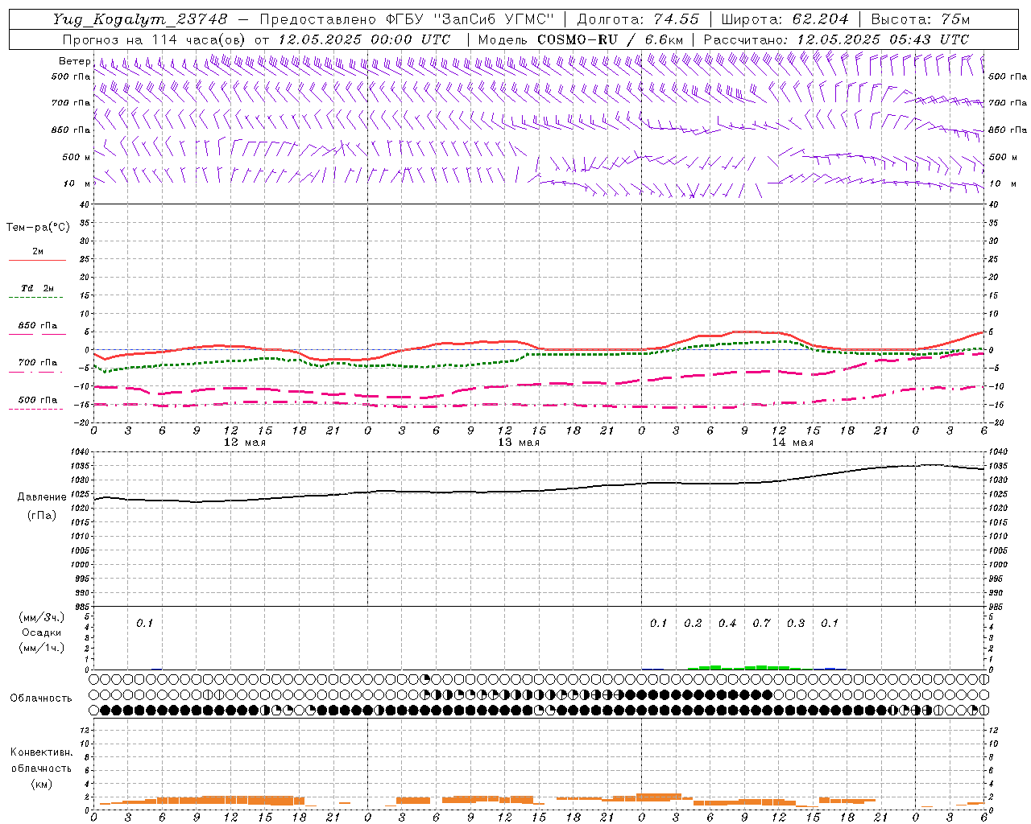Click the 0.4 precipitation amount value
This screenshot has width=1031, height=824.
point(727,624)
